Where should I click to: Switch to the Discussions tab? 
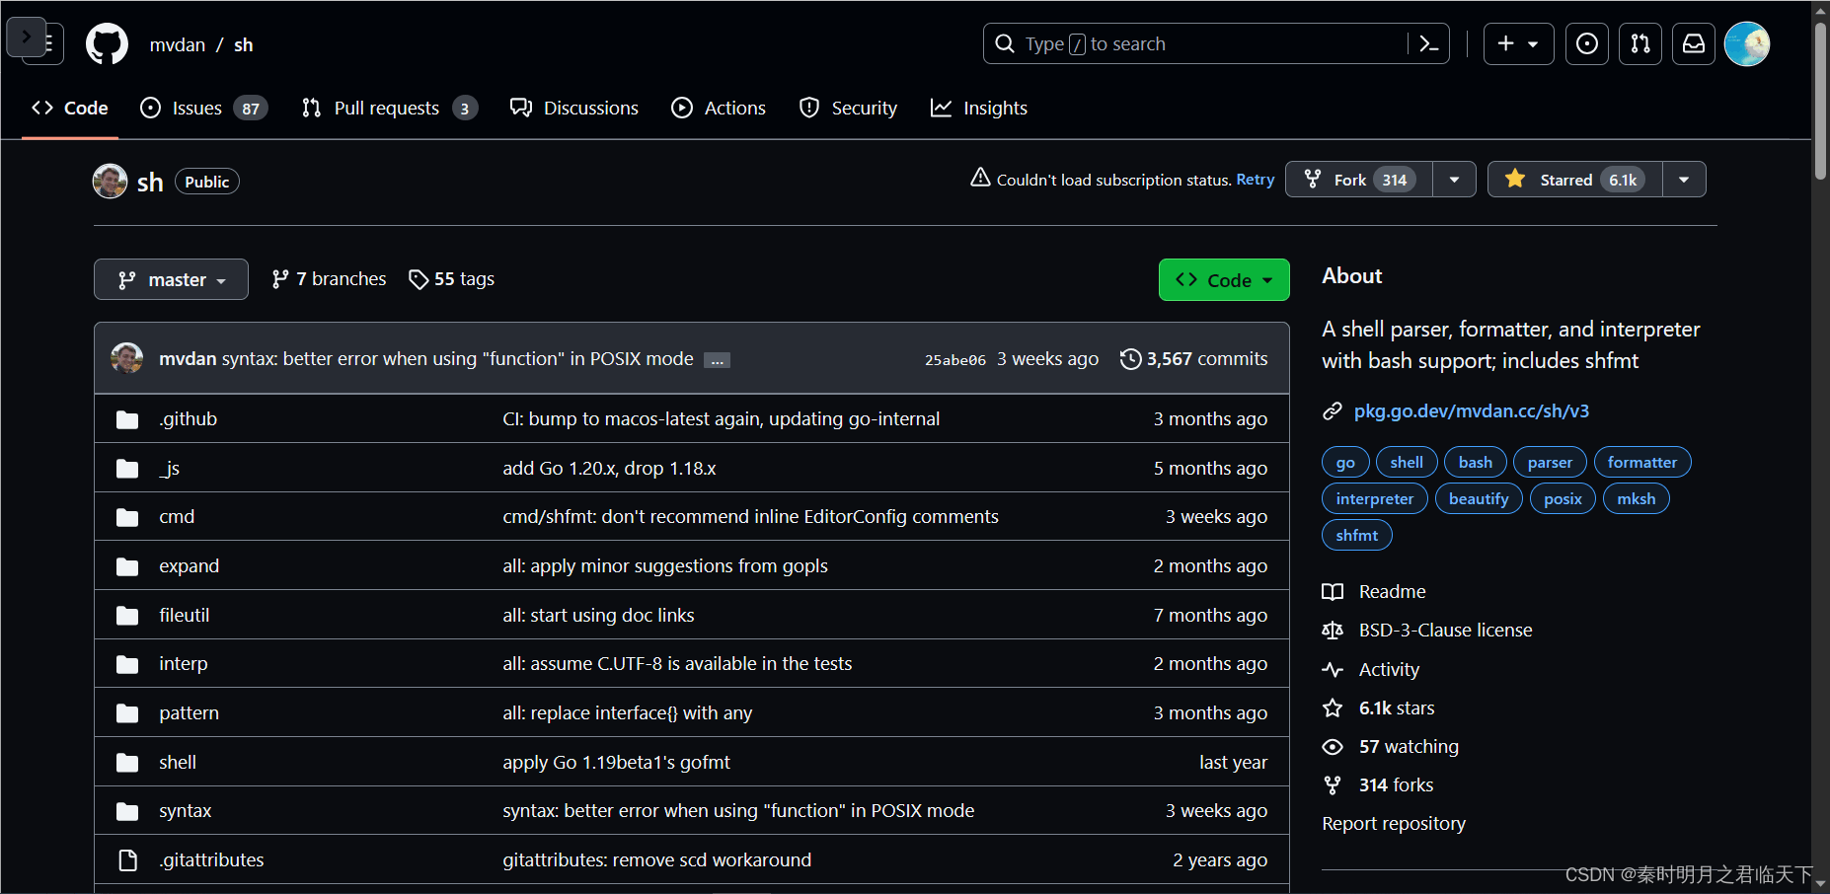pyautogui.click(x=574, y=108)
